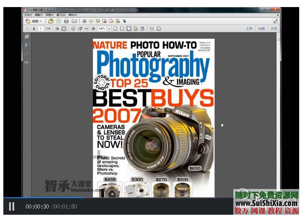Show the Page Thumbnails panel

(x=27, y=37)
